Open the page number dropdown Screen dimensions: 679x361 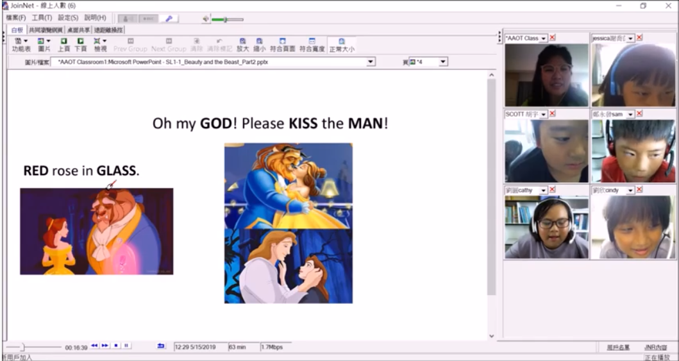pyautogui.click(x=443, y=62)
